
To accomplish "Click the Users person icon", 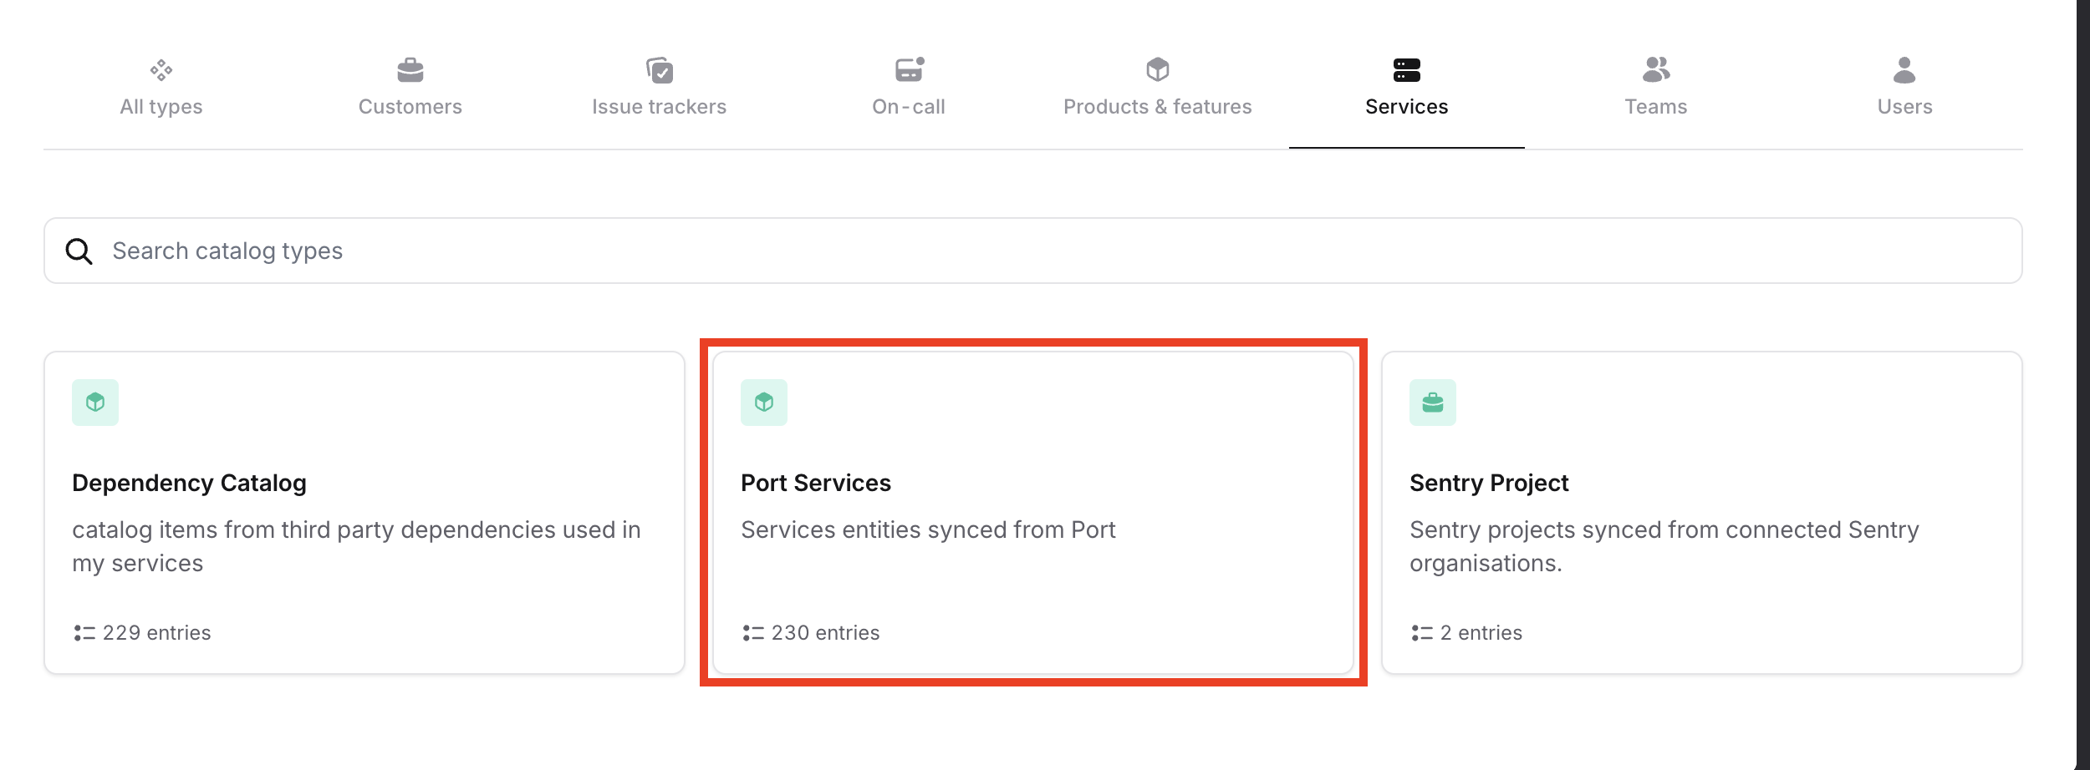I will tap(1904, 70).
